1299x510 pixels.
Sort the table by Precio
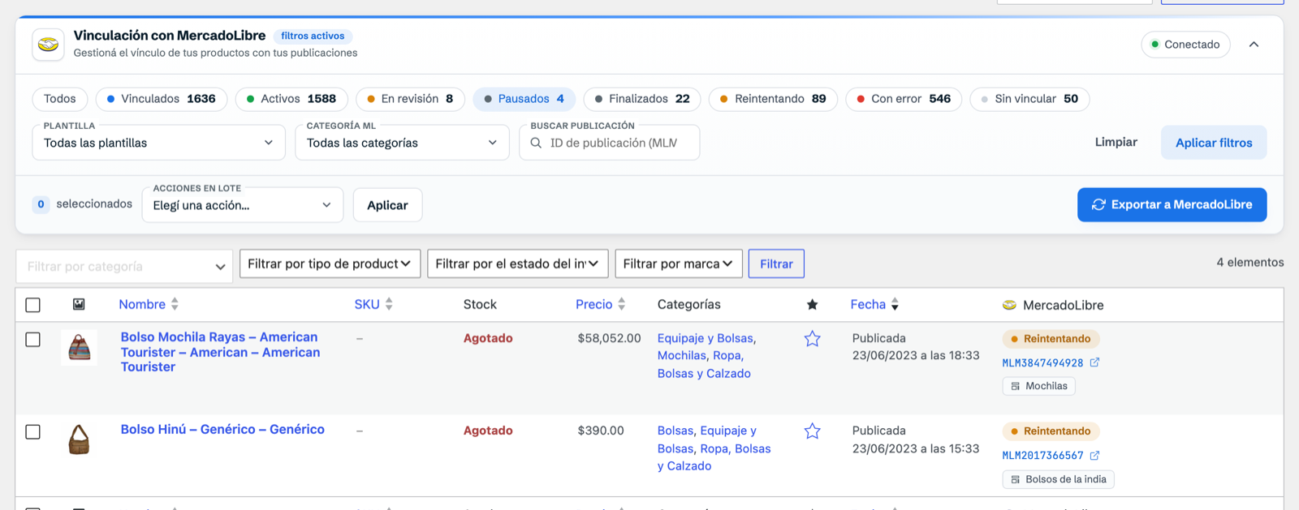(601, 304)
